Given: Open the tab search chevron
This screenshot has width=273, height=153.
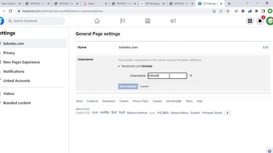Looking at the screenshot, I should 247,3.
